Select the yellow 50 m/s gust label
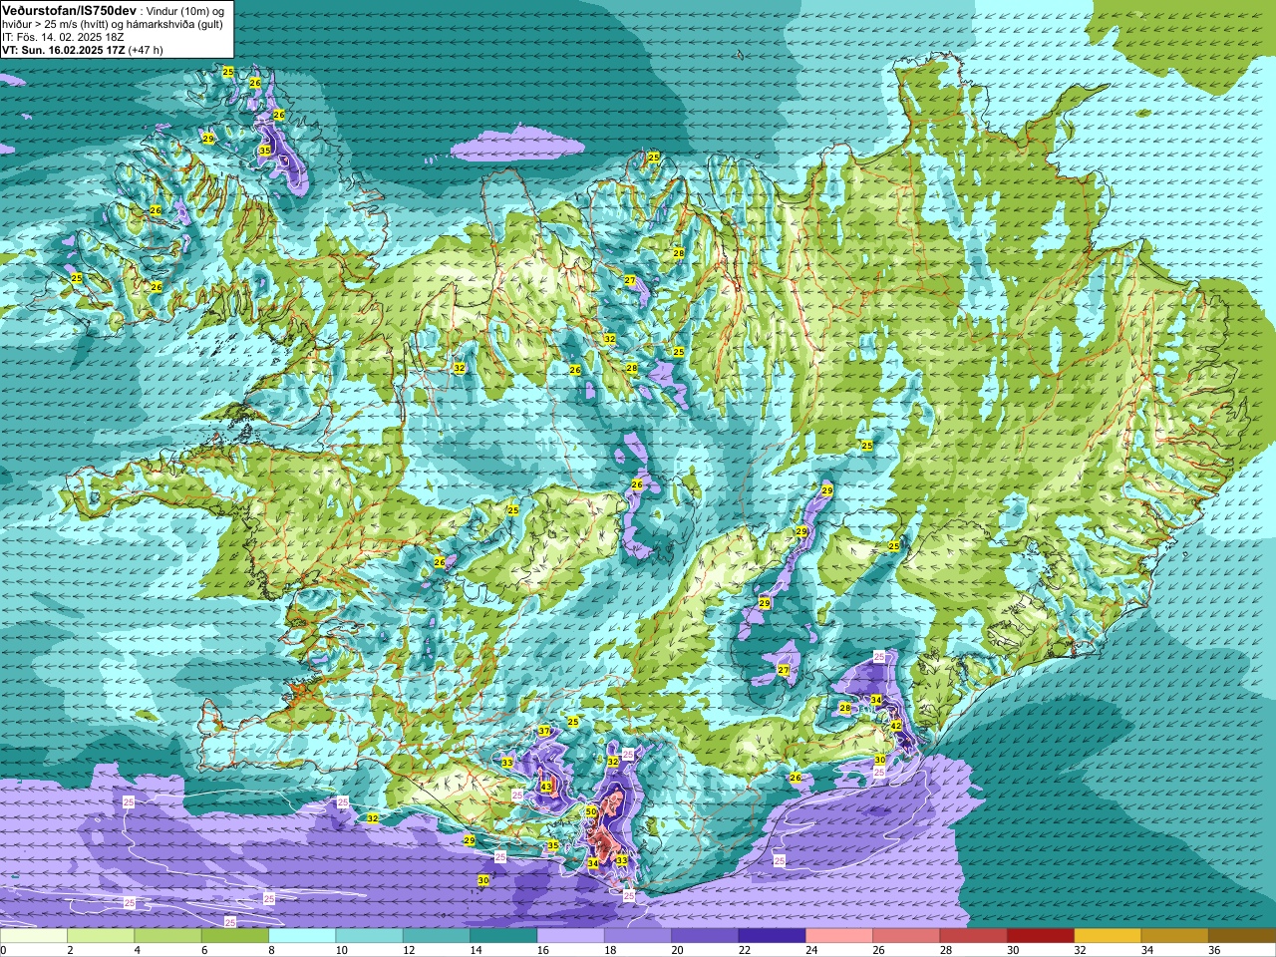 click(x=591, y=812)
